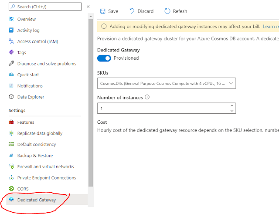Viewport: 279px width, 214px height.
Task: Click the info icon in the billing warning banner
Action: (104, 26)
